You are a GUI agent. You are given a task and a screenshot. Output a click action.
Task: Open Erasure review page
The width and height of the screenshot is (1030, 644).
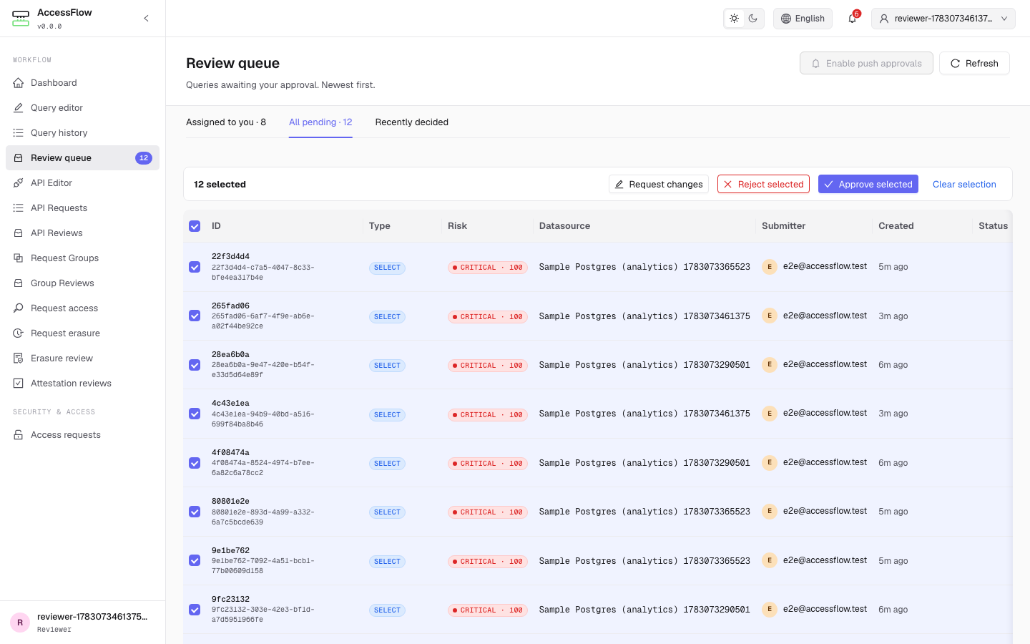tap(82, 358)
